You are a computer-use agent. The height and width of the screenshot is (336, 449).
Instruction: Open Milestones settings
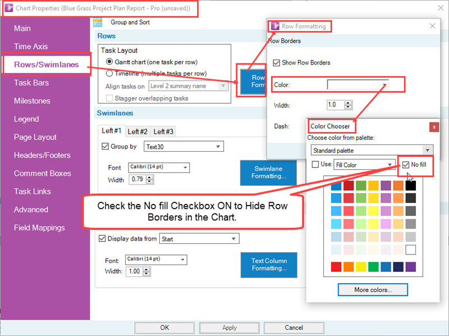(32, 101)
